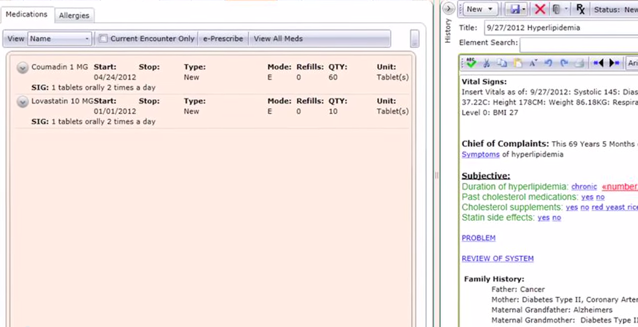Choose no for Statin side effects

[x=557, y=218]
